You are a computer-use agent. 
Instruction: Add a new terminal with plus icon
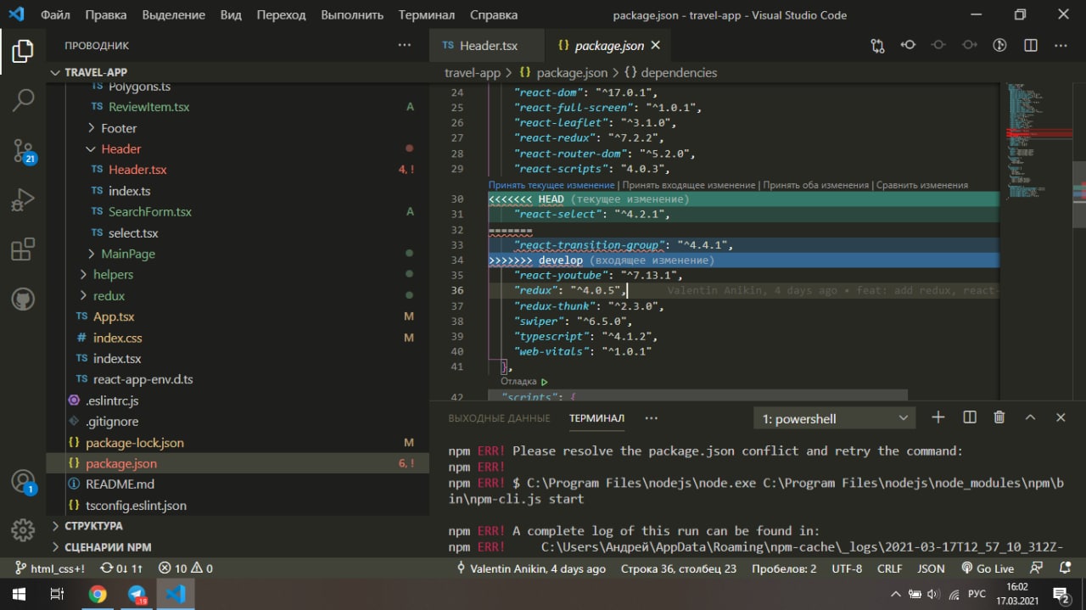[x=938, y=417]
